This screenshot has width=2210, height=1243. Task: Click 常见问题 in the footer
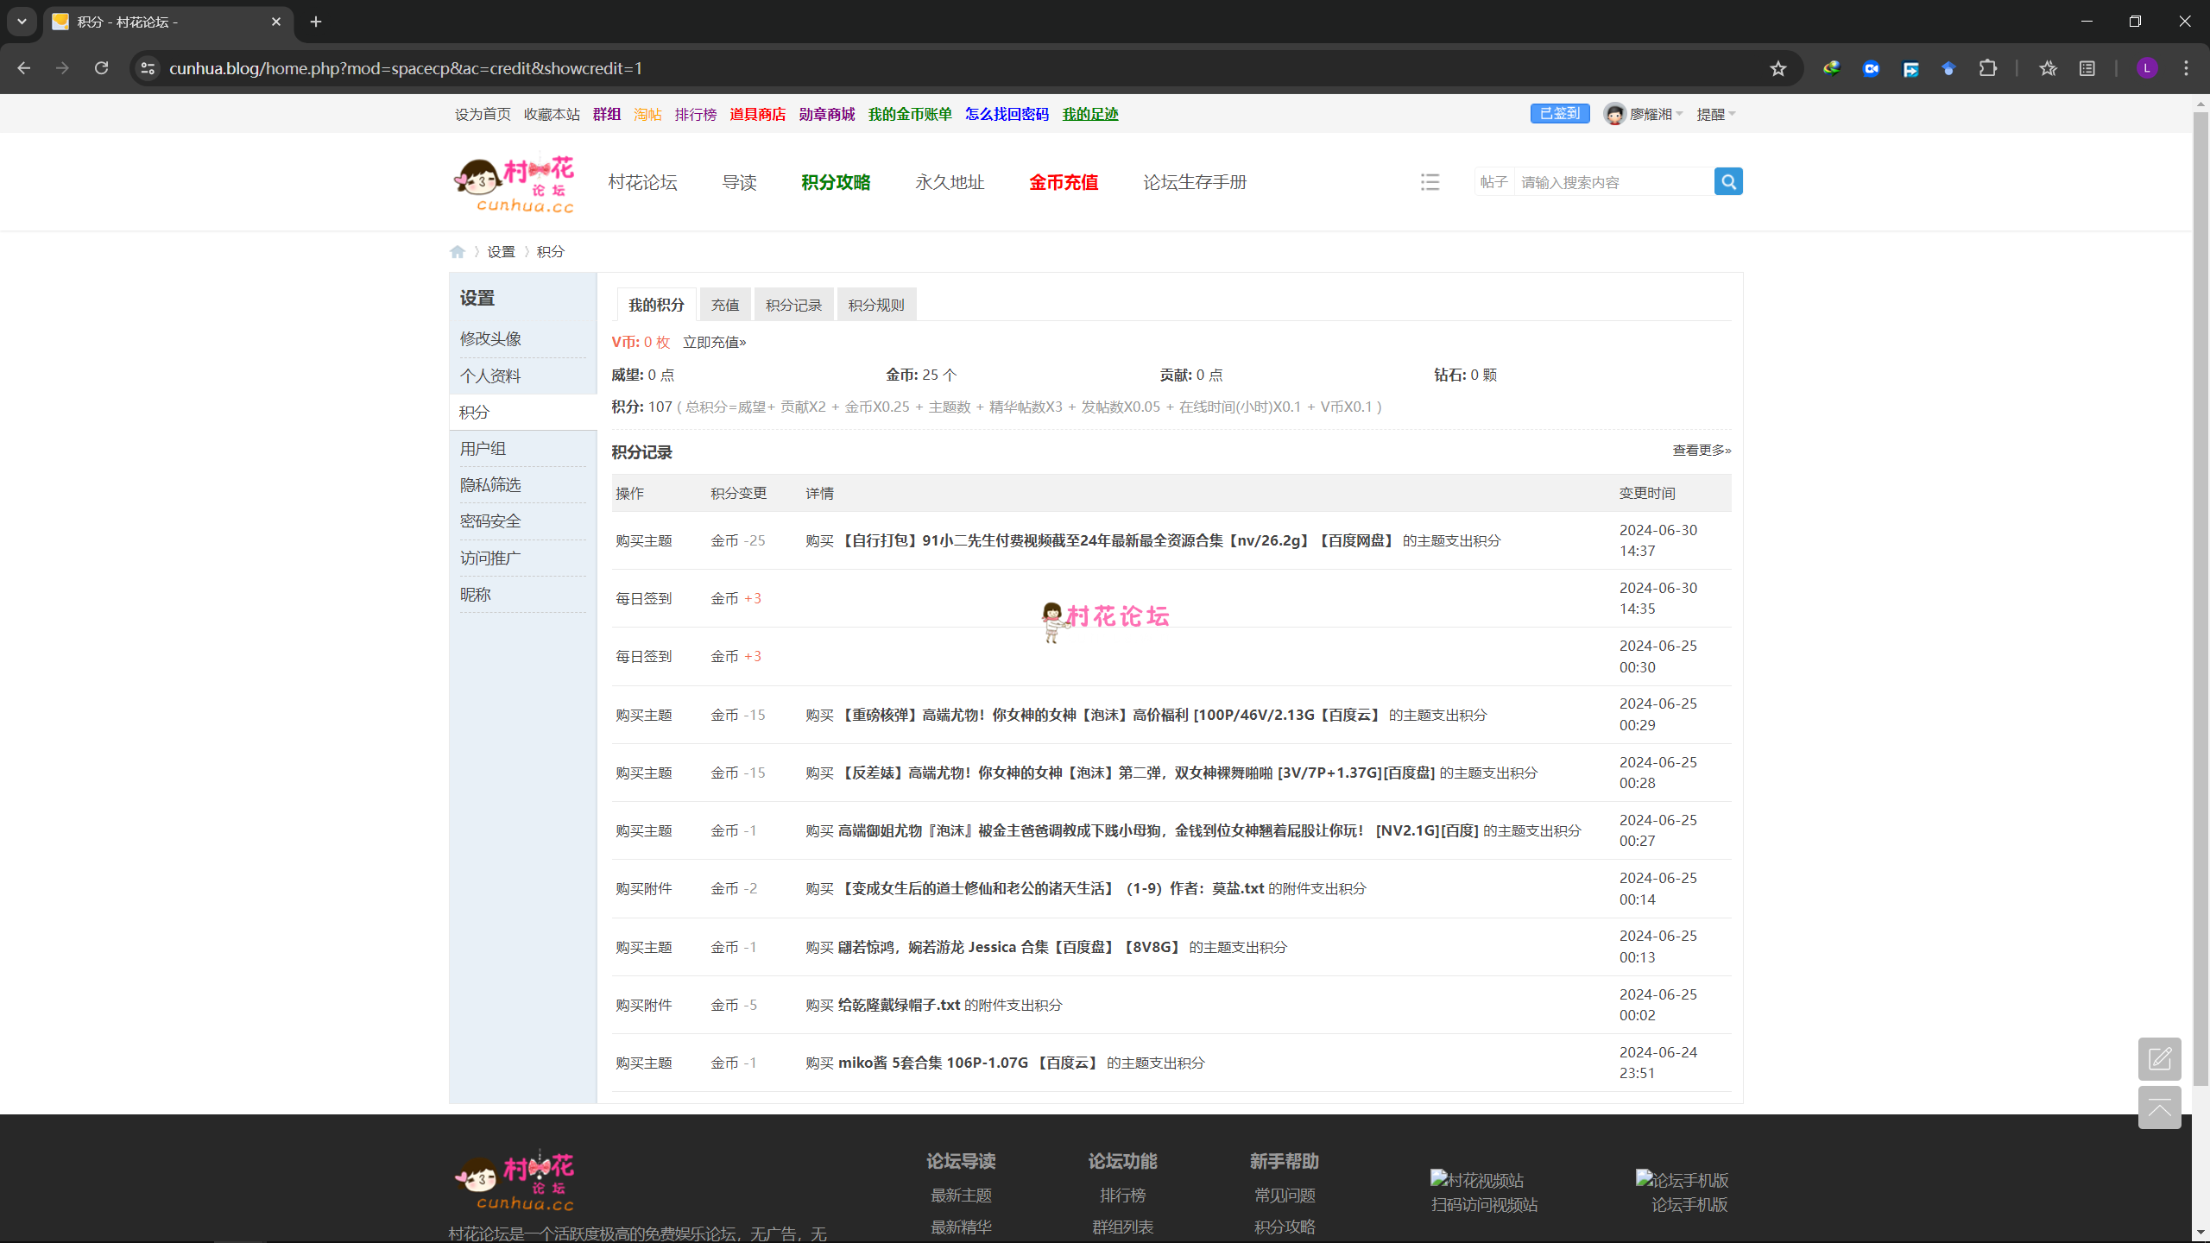pyautogui.click(x=1285, y=1195)
